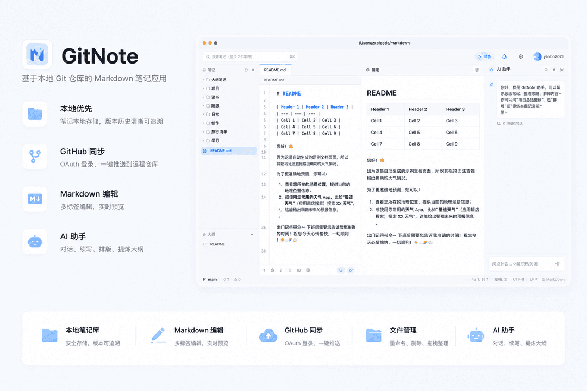The width and height of the screenshot is (587, 391).
Task: Click the 唤起对话 shortcut hint
Action: [x=510, y=123]
